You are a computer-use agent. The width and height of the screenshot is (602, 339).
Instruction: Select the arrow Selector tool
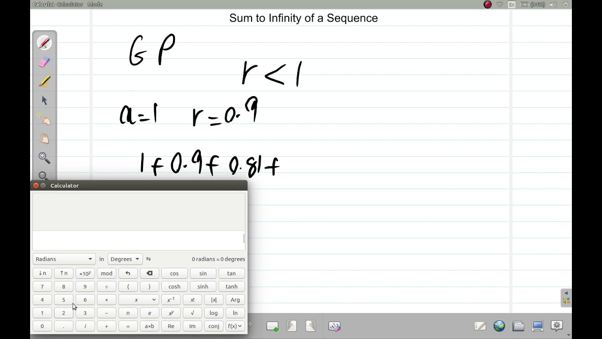pos(44,100)
